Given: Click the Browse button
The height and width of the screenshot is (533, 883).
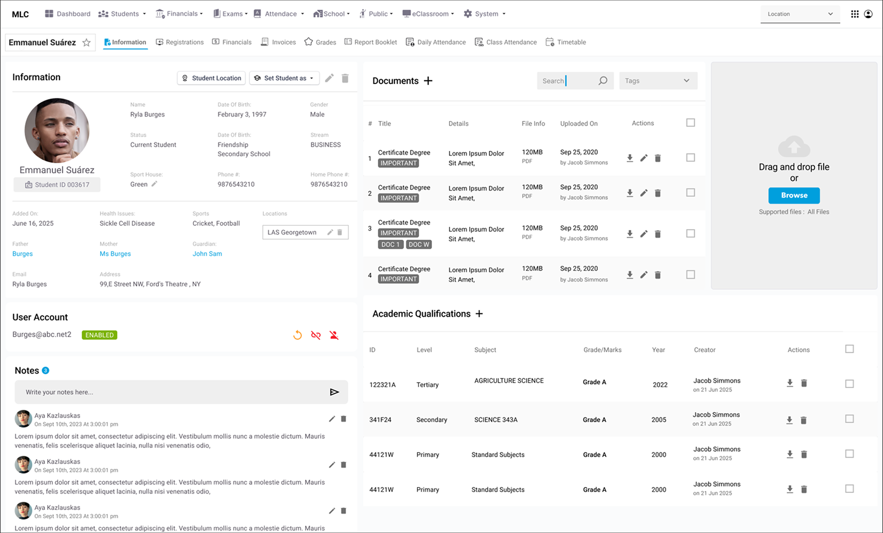Looking at the screenshot, I should click(x=794, y=195).
